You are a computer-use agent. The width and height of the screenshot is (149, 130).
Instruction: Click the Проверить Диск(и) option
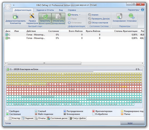click(x=99, y=19)
